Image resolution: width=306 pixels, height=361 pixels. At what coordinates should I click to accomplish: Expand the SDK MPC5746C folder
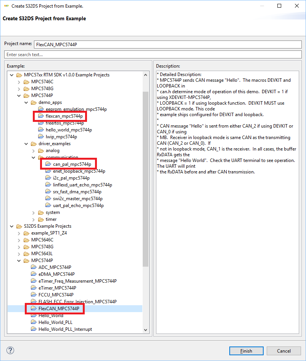pos(19,82)
